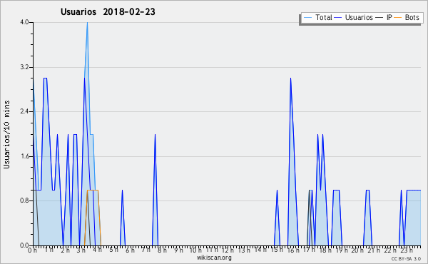
Task: Click the x-axis label "10 h"
Action: pyautogui.click(x=195, y=250)
